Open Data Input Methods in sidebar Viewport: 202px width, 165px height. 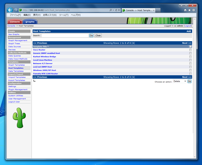pyautogui.click(x=18, y=59)
